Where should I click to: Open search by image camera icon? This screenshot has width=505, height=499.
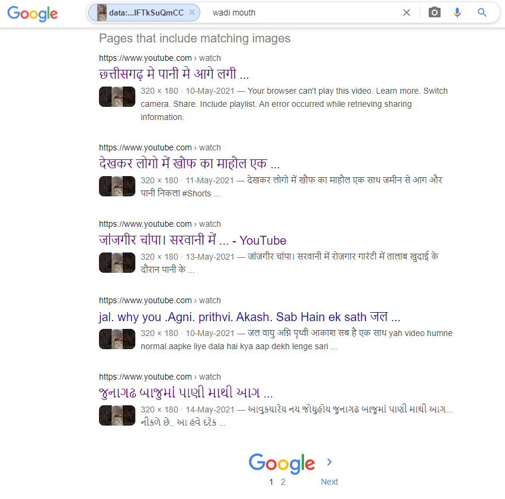coord(434,13)
